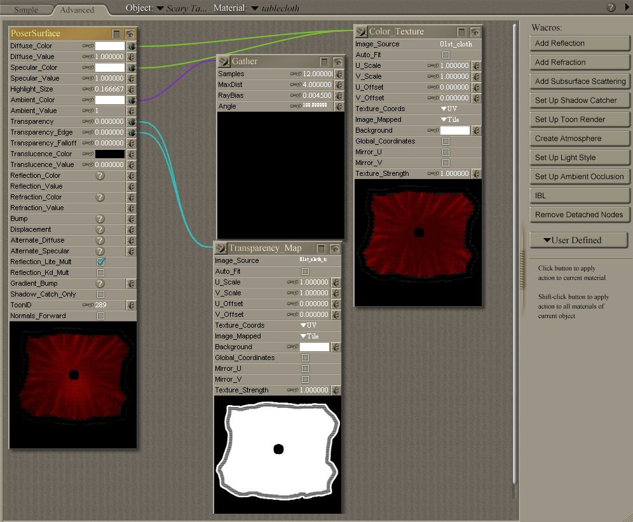Click the Gather node output plug icon

(224, 62)
